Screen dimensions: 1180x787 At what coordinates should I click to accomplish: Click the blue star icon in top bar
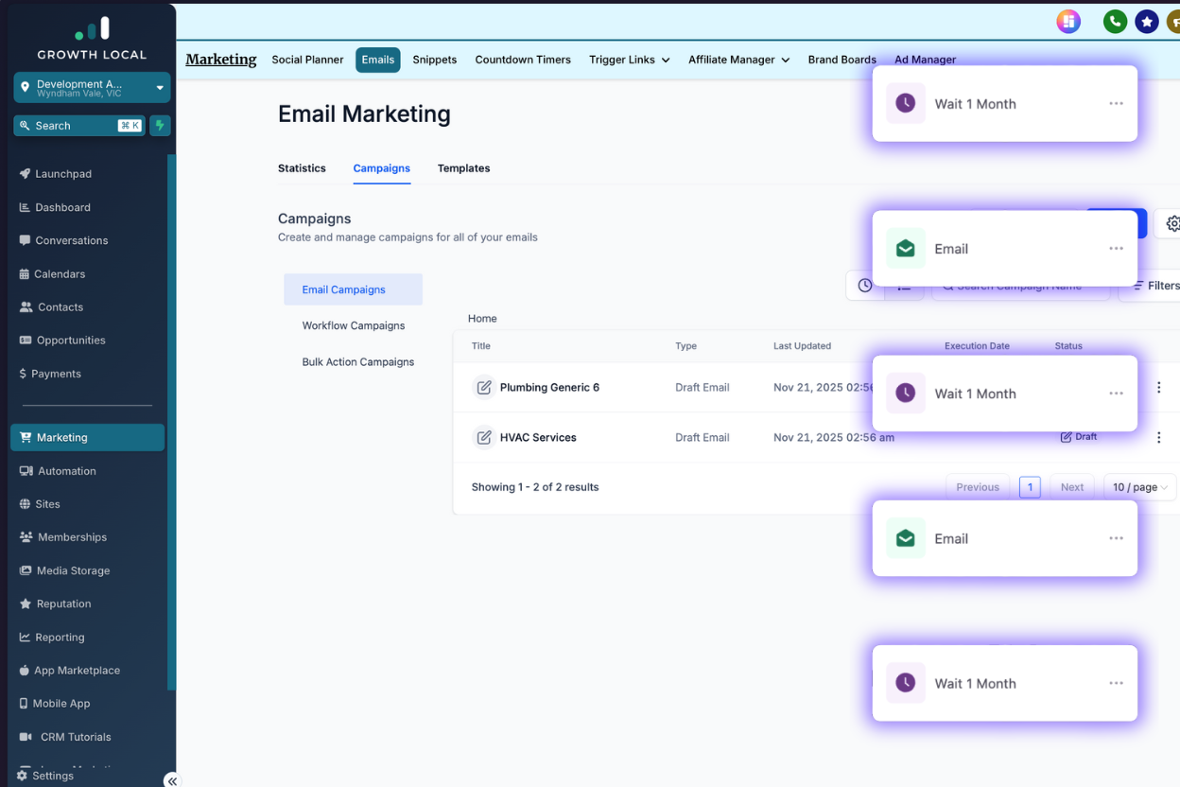pyautogui.click(x=1147, y=22)
